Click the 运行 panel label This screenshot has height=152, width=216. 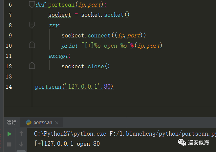12,122
